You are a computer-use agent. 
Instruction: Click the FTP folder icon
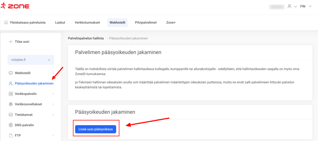11,135
